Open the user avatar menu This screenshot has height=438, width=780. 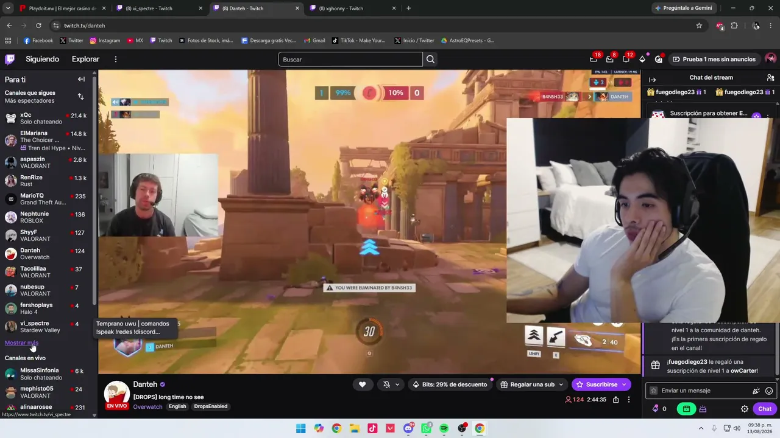771,59
